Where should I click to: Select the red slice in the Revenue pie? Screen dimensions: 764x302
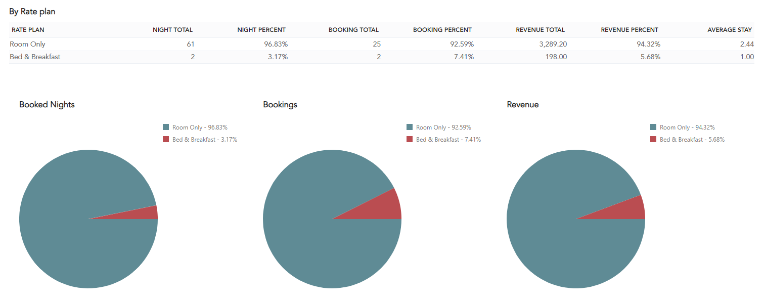point(630,210)
